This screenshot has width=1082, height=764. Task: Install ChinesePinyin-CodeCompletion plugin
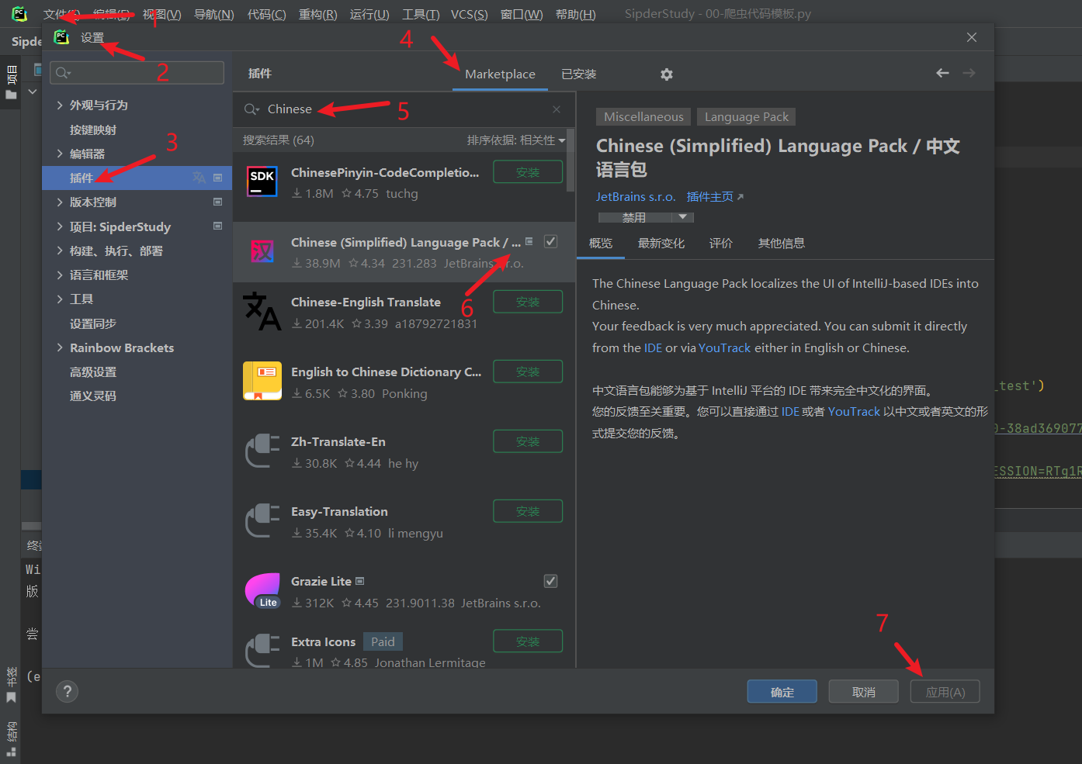click(x=528, y=172)
